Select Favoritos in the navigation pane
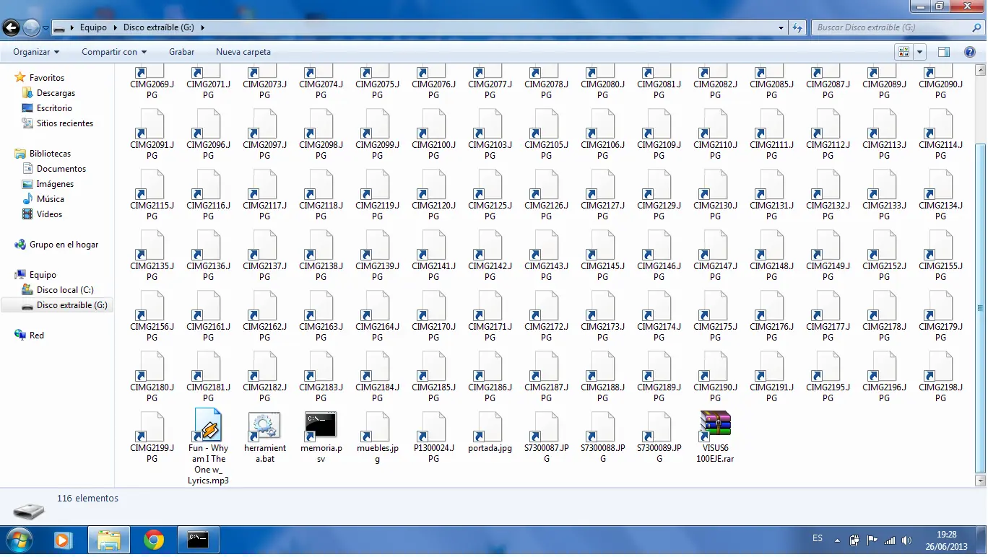988x557 pixels. 47,78
